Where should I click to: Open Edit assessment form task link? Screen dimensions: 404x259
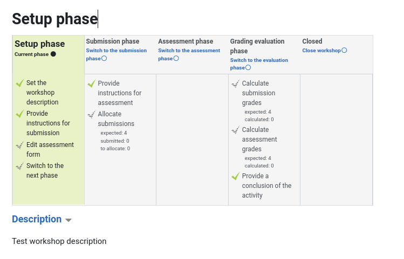pyautogui.click(x=50, y=150)
